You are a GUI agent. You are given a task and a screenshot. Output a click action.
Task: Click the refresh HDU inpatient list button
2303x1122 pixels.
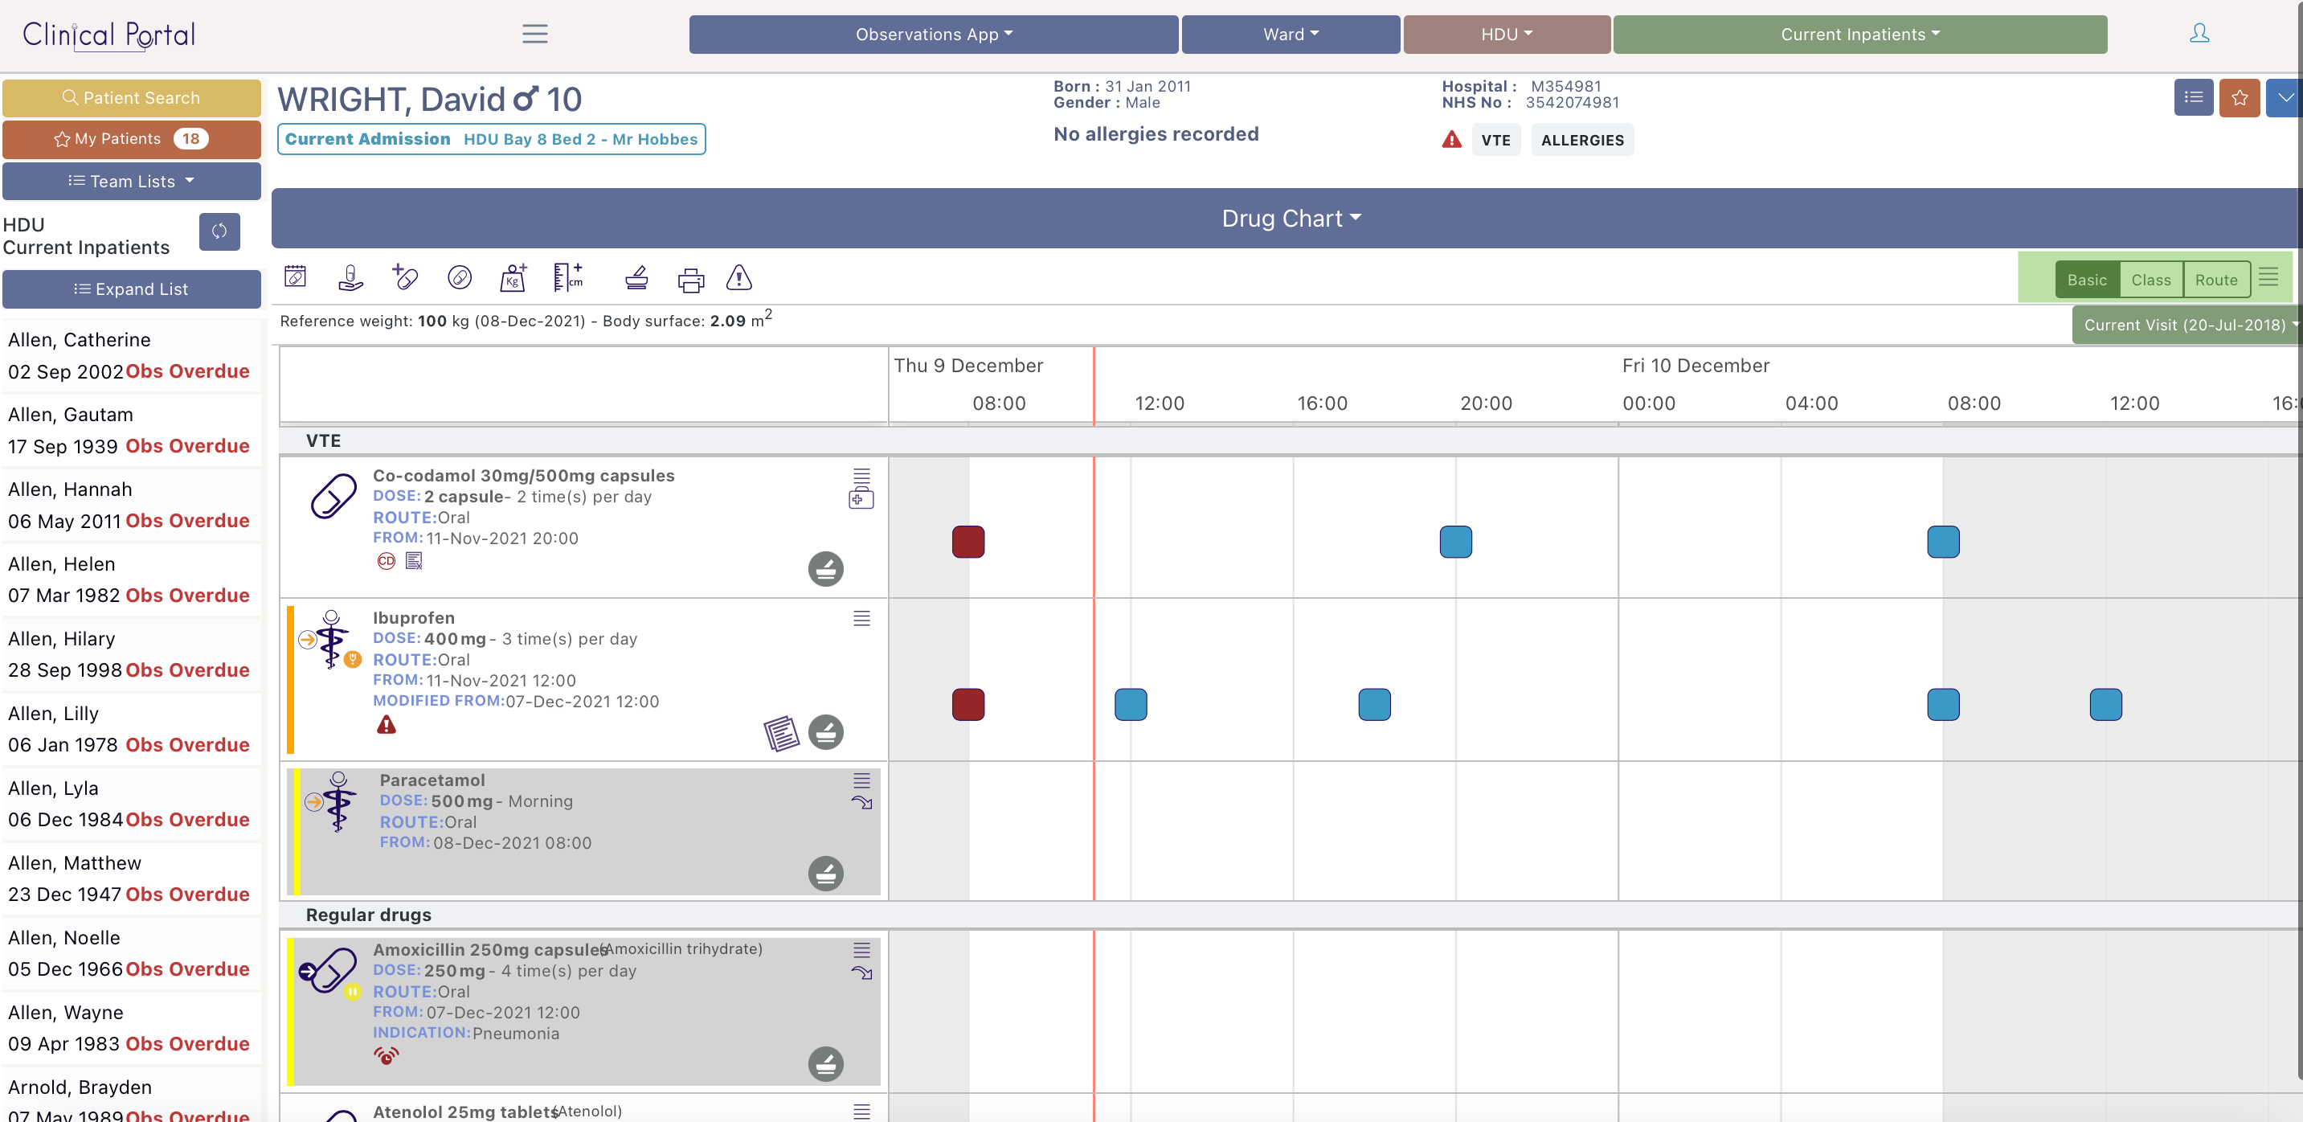point(219,231)
